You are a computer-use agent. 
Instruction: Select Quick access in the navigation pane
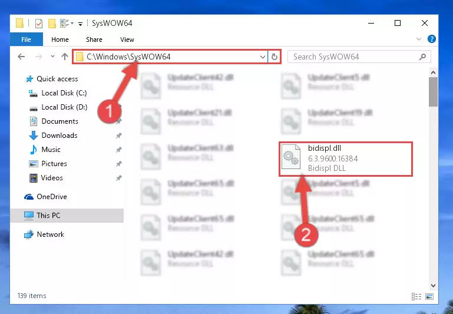click(x=57, y=79)
